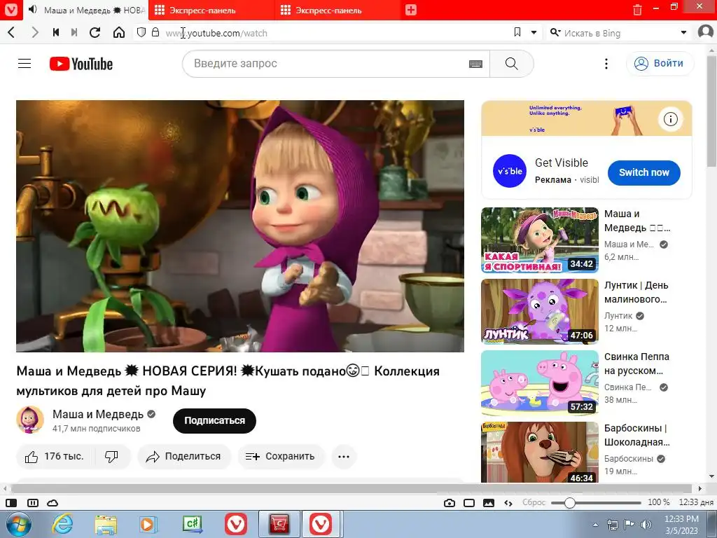Open page actions code icon
This screenshot has width=717, height=538.
pos(508,503)
